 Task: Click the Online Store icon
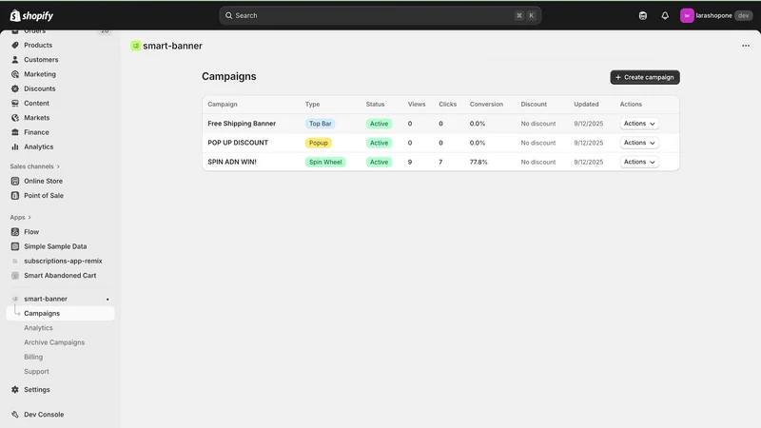15,181
